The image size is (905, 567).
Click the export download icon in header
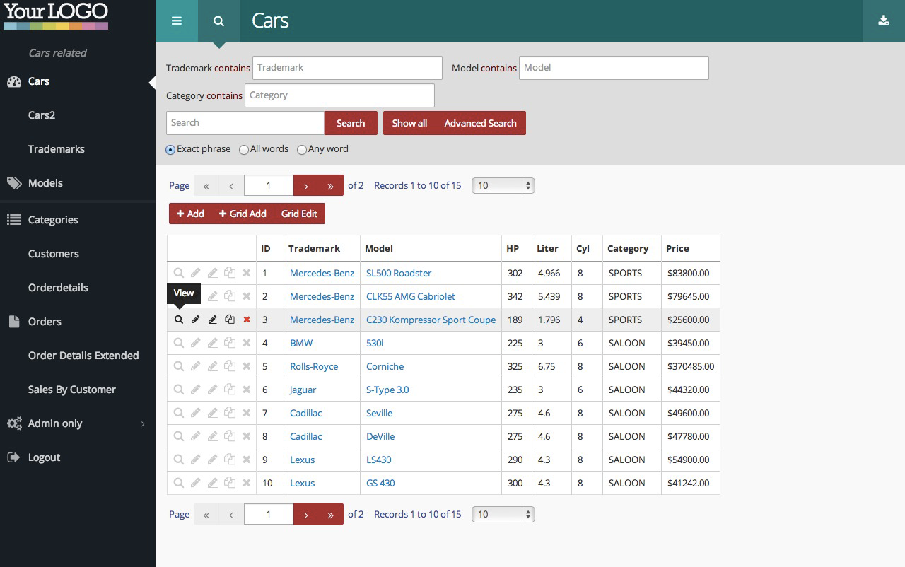(884, 21)
